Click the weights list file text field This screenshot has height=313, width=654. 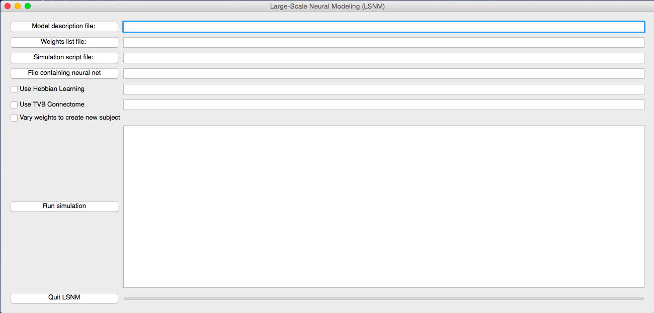pos(383,42)
